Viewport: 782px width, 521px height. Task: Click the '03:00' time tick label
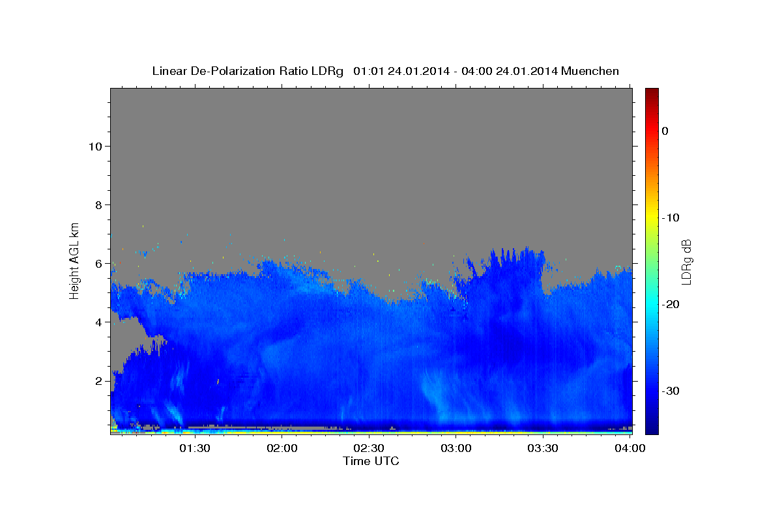pyautogui.click(x=456, y=449)
